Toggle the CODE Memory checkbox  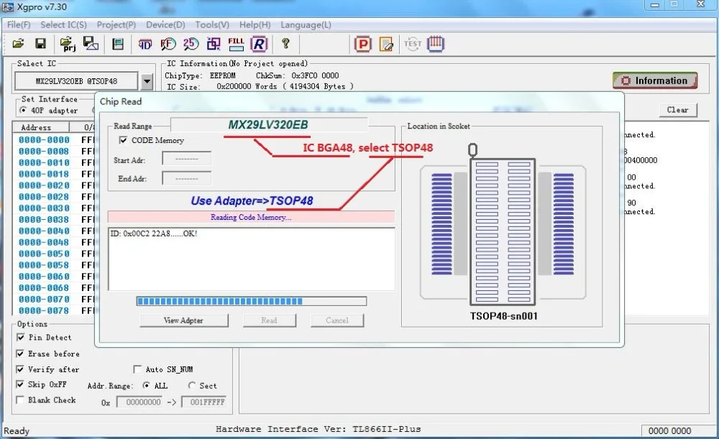coord(123,140)
